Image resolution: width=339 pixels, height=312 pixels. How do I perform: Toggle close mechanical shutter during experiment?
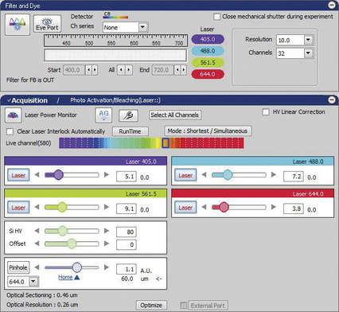pyautogui.click(x=216, y=17)
